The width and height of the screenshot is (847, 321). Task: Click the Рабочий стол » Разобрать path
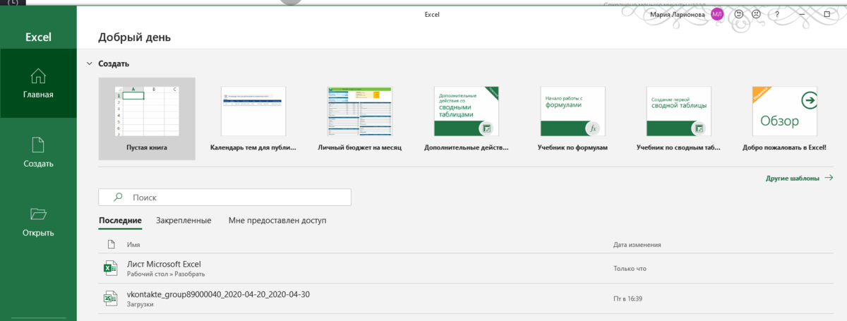[x=166, y=274]
